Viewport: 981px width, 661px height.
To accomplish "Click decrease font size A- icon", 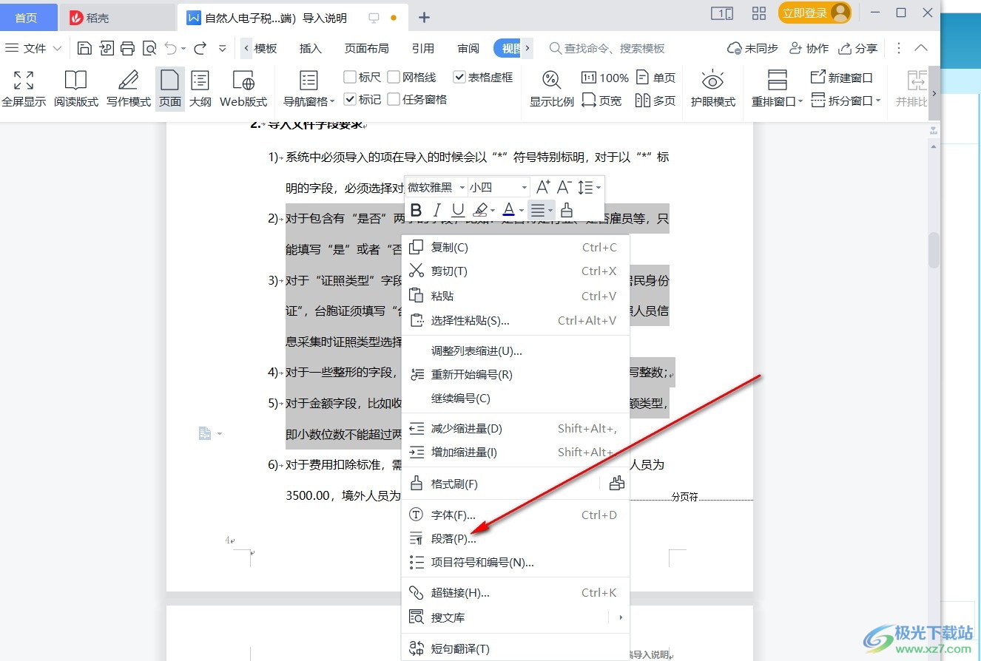I will pos(564,187).
